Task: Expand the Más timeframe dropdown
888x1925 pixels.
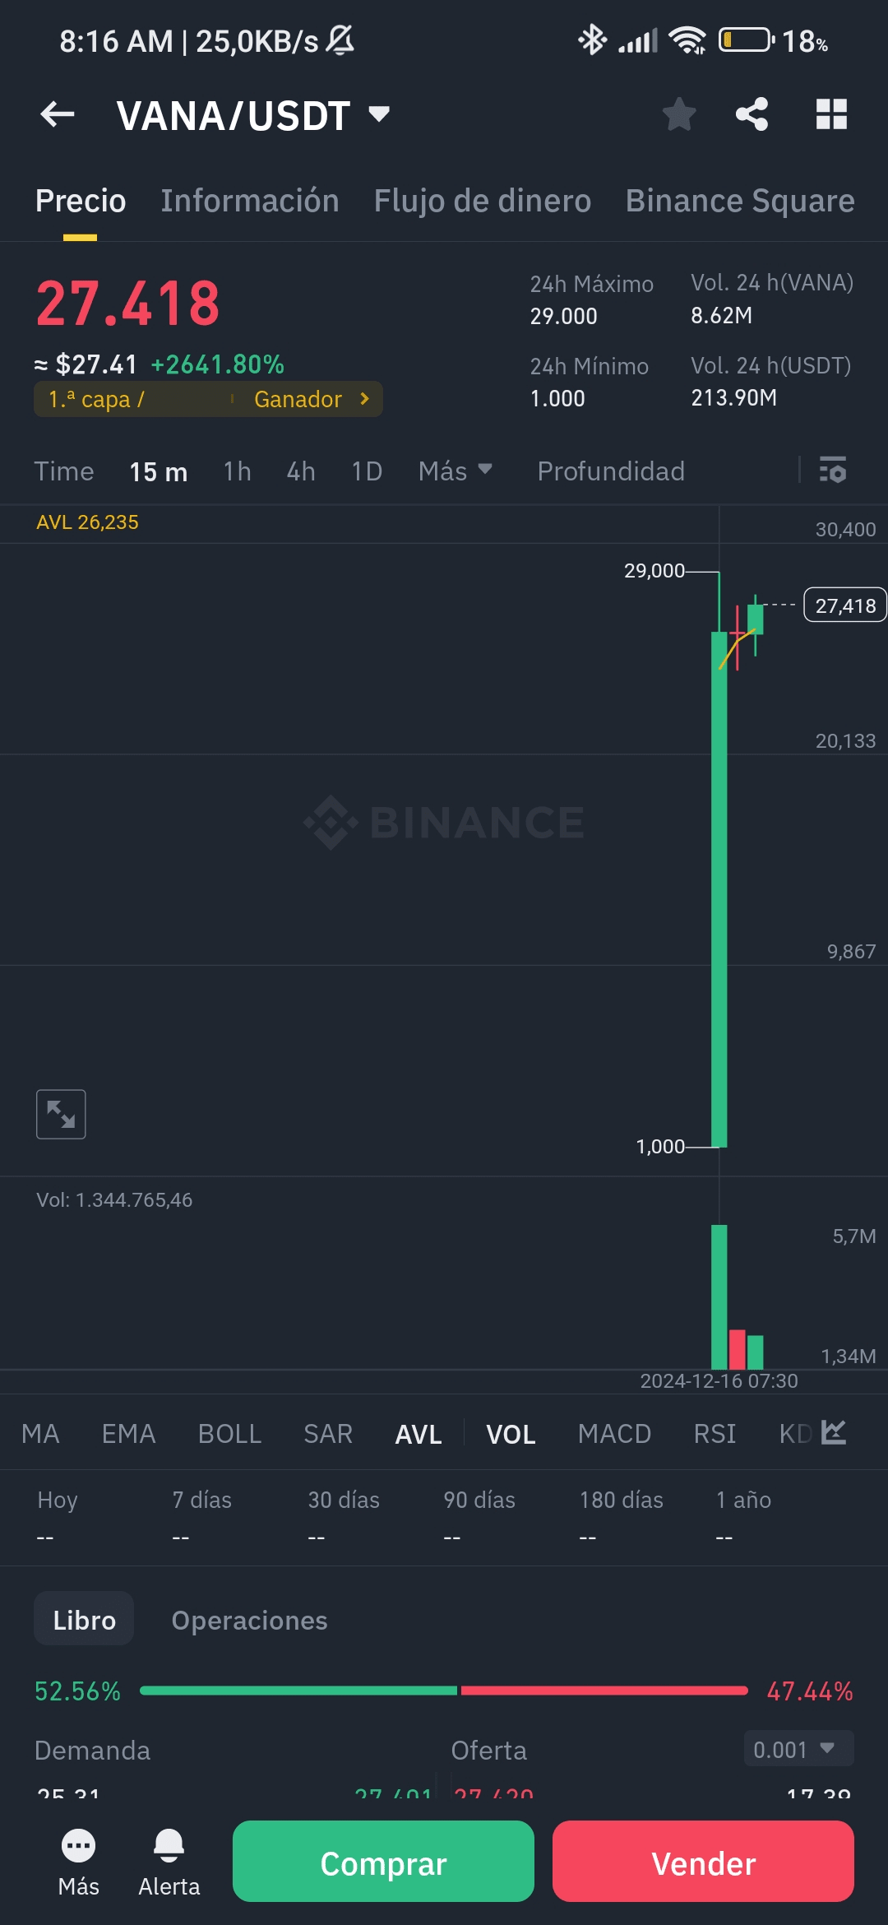Action: (x=455, y=471)
